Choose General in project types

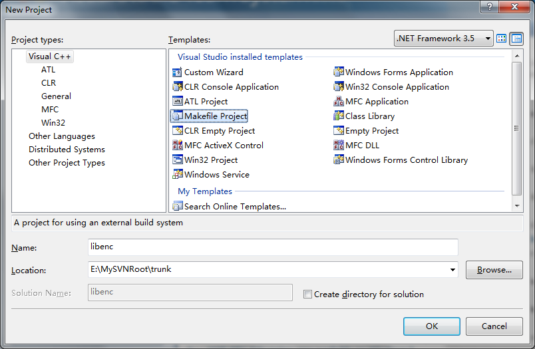pos(57,96)
